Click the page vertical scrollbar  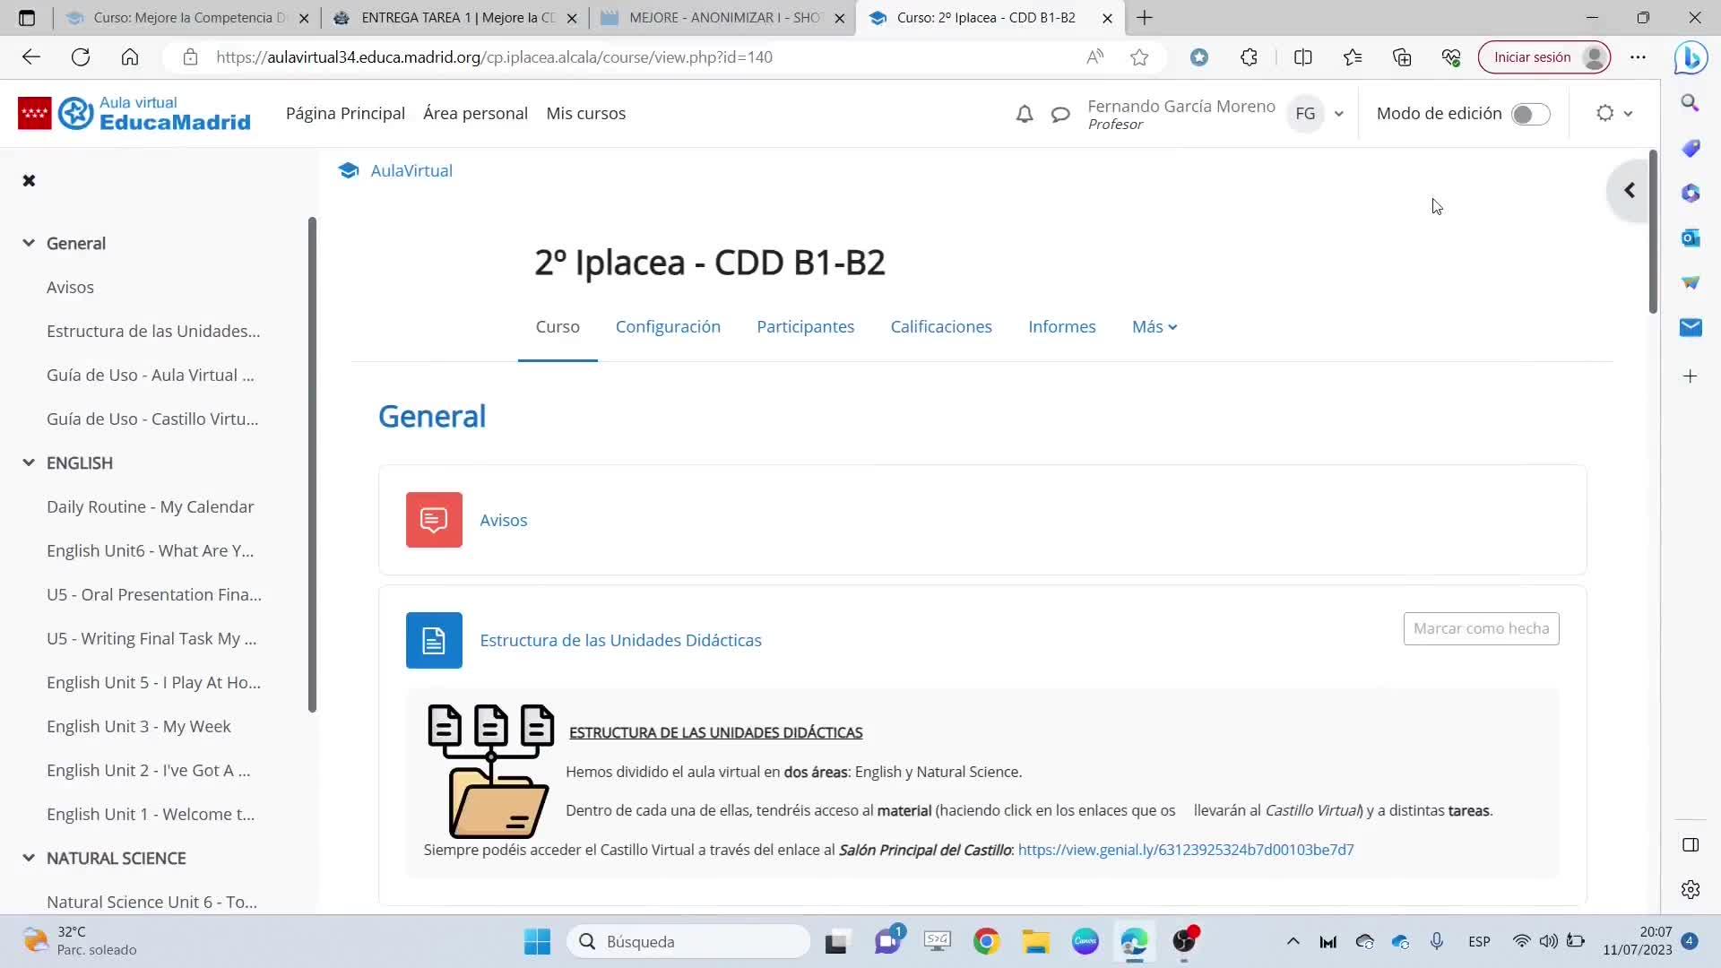[1653, 233]
